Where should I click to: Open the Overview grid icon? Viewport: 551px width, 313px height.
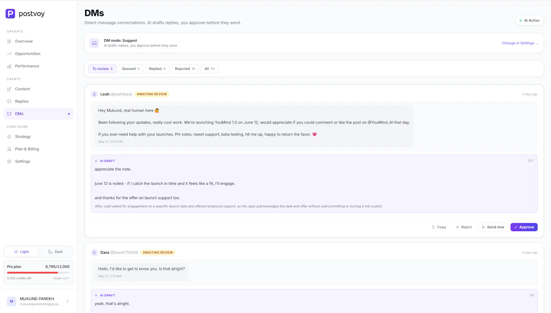(x=9, y=41)
